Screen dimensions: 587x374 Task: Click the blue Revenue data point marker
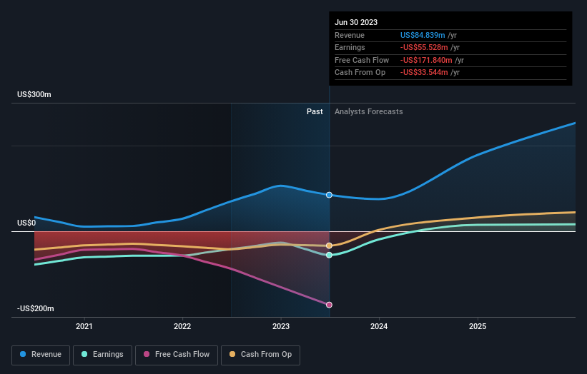click(x=329, y=195)
